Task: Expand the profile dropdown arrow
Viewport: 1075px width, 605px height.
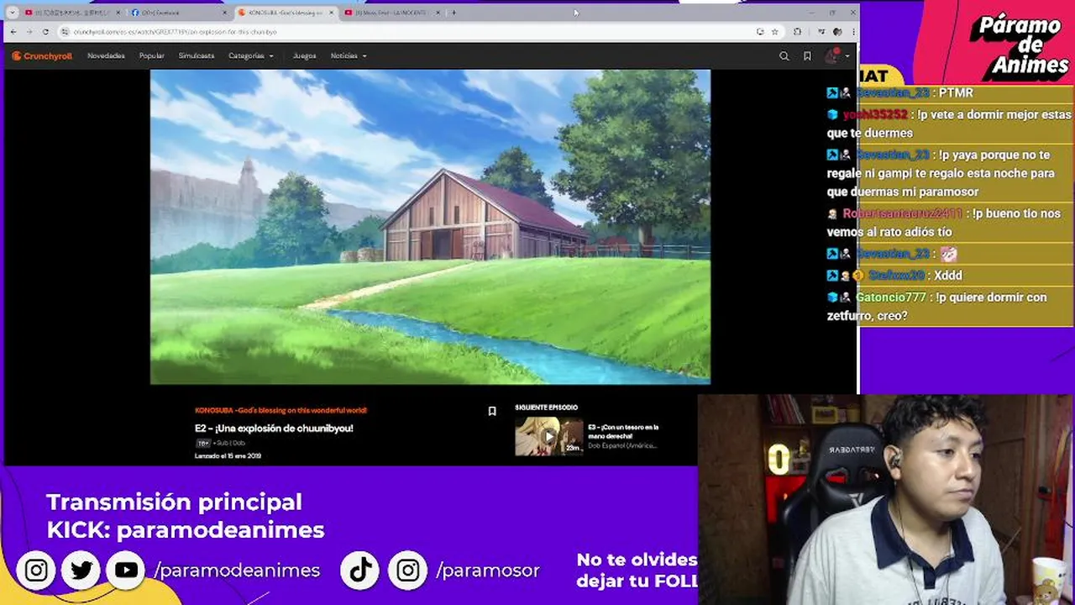Action: (x=847, y=56)
